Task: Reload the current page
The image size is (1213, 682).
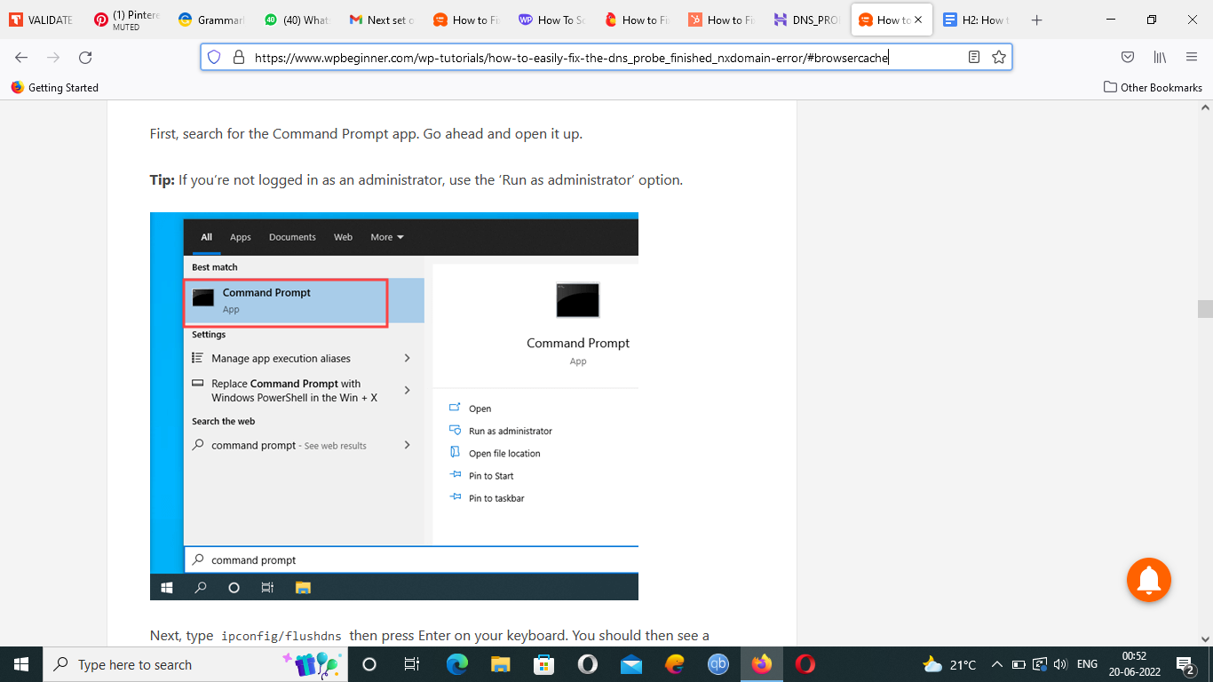Action: tap(85, 57)
